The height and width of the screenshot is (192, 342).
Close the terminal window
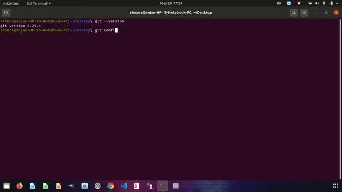click(336, 13)
